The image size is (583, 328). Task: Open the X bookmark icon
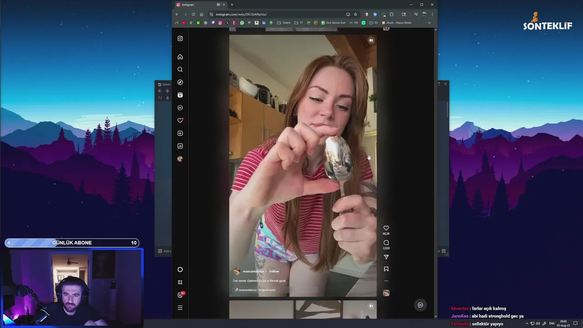pyautogui.click(x=227, y=23)
